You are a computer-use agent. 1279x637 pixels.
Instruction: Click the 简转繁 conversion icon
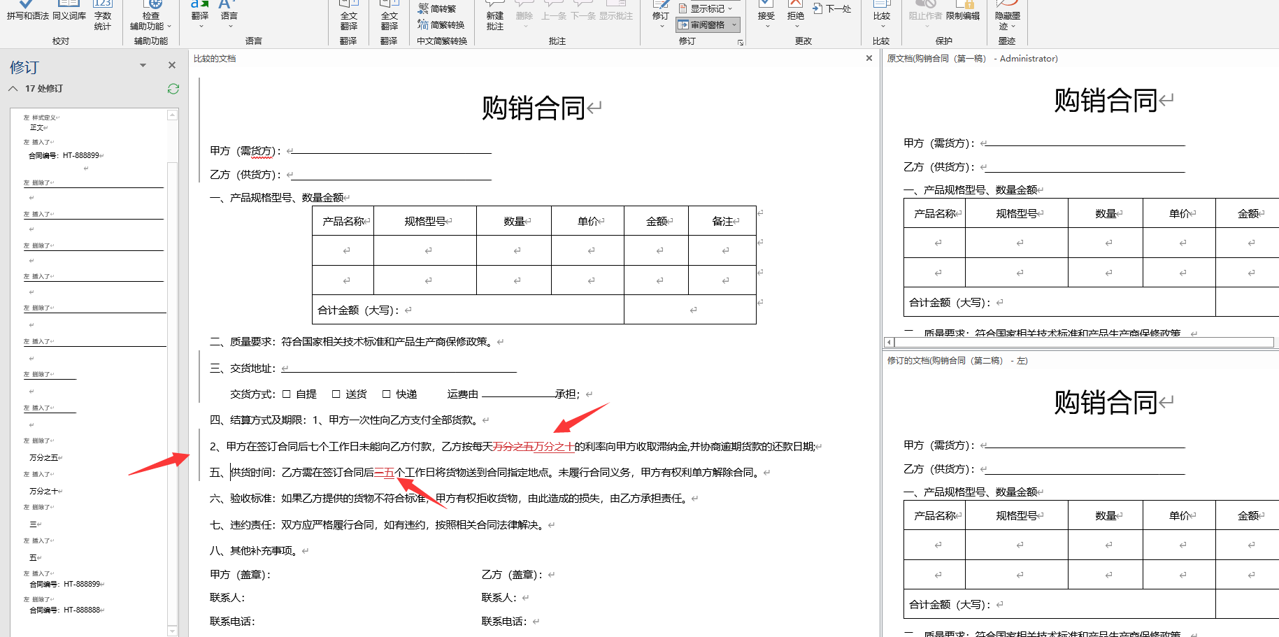[x=437, y=9]
